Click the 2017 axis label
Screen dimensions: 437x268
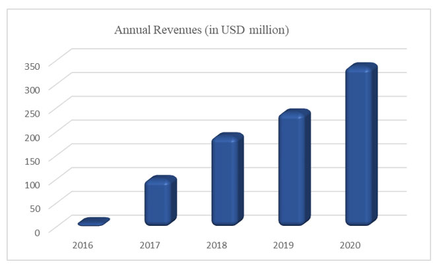(150, 245)
